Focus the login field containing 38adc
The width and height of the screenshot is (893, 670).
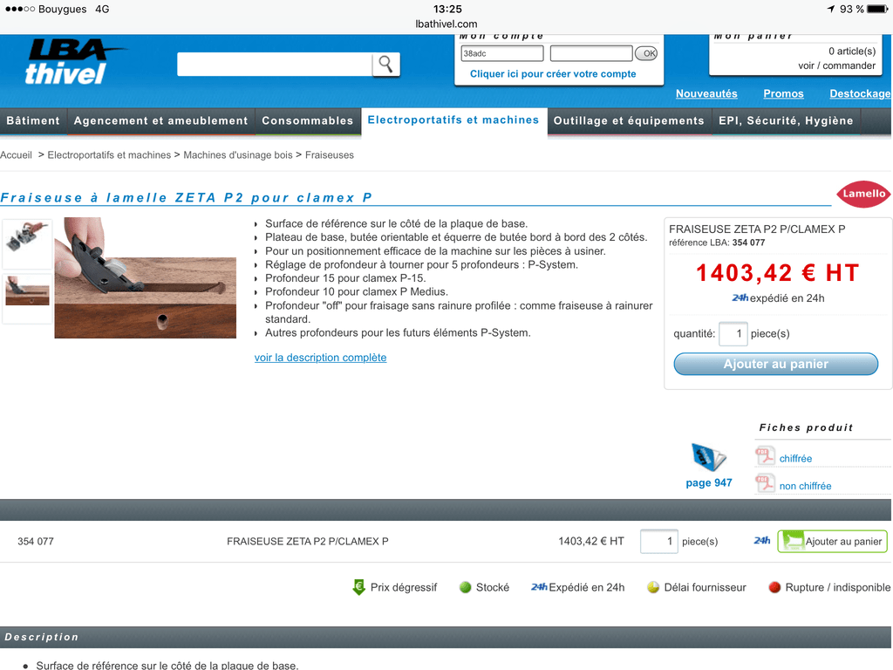tap(501, 53)
